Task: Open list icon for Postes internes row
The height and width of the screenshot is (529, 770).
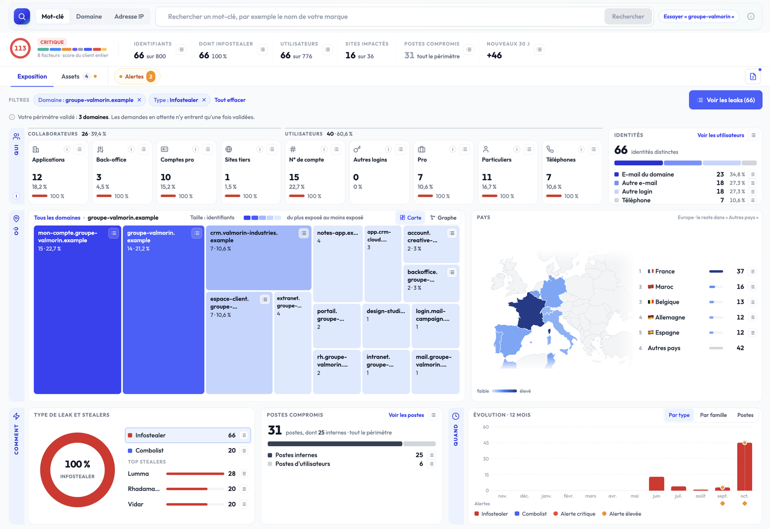Action: [x=432, y=455]
